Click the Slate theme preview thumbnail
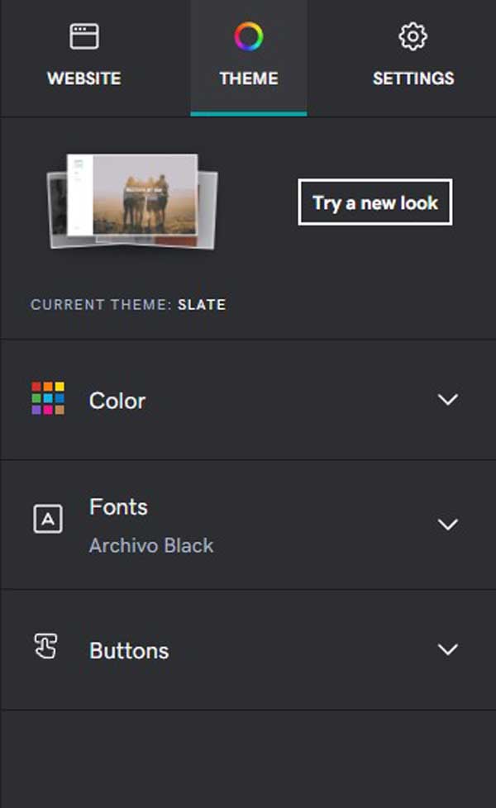Screen dimensions: 496x808 (x=132, y=200)
